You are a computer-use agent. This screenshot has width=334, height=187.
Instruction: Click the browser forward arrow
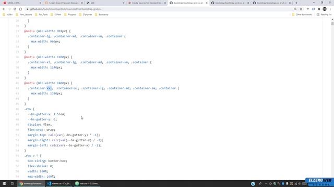pyautogui.click(x=9, y=9)
